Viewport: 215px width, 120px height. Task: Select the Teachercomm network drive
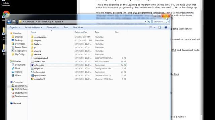pyautogui.click(x=21, y=96)
